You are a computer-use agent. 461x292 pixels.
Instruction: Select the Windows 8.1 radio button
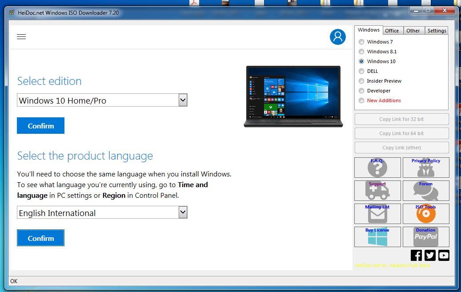[x=361, y=52]
